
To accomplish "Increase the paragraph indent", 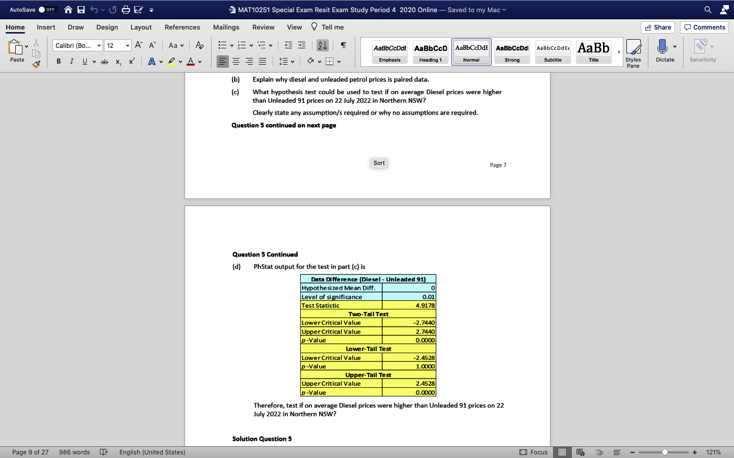I will tap(301, 45).
